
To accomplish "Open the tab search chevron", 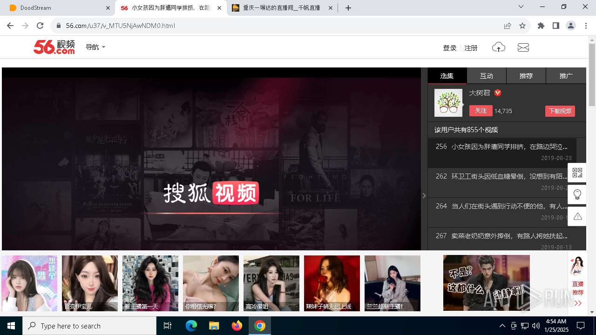I will point(521,7).
